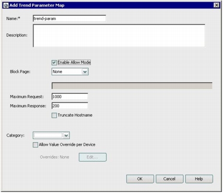This screenshot has width=223, height=193.
Task: Confirm with the OK button
Action: click(140, 179)
